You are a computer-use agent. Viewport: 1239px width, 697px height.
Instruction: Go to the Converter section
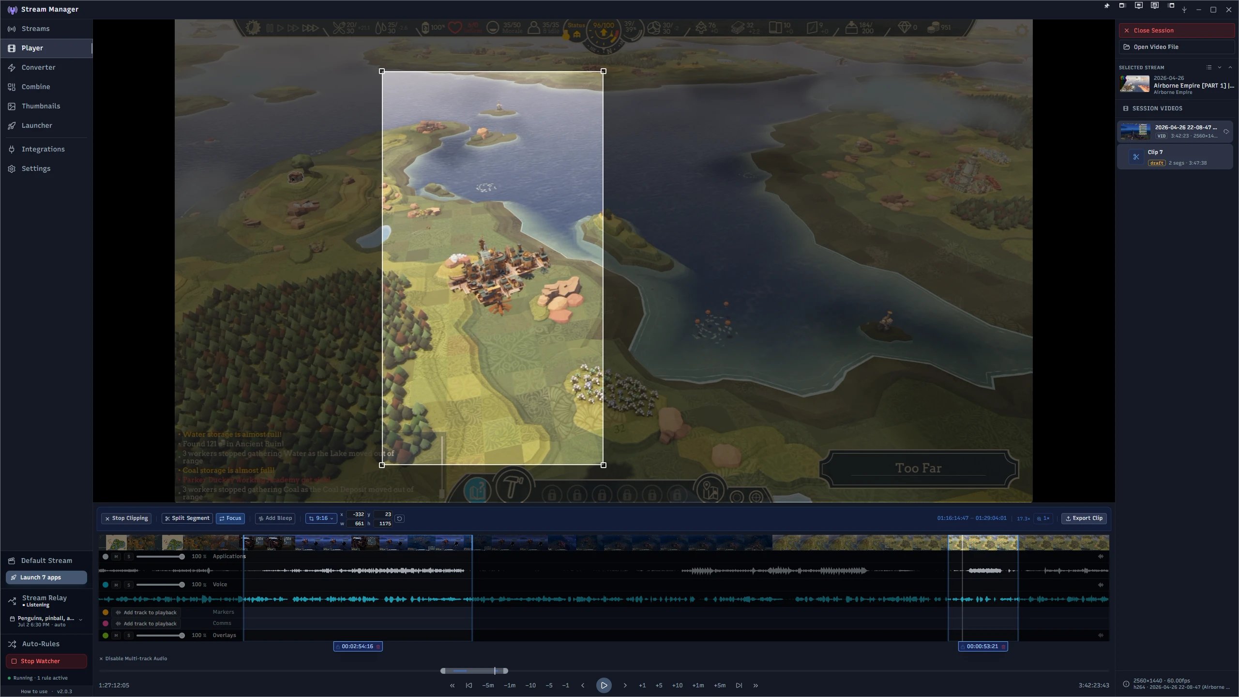tap(46, 67)
